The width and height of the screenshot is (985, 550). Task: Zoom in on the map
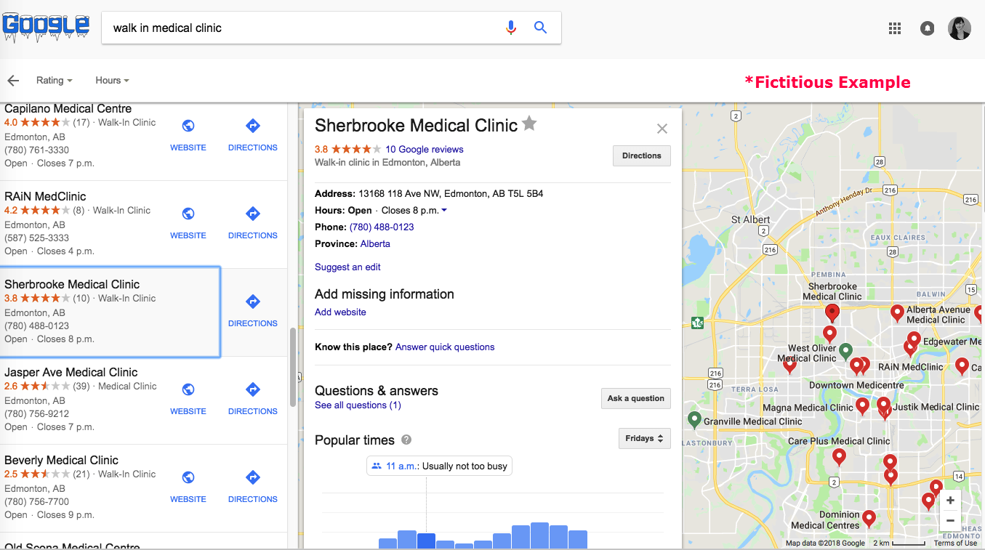pos(950,501)
